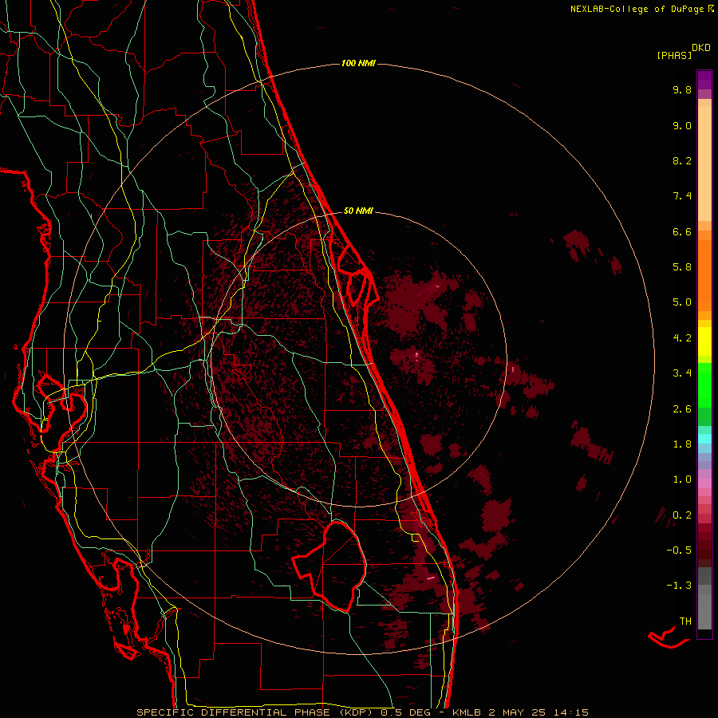Click the NEXLAB-College of DuPage credit text

pos(638,9)
